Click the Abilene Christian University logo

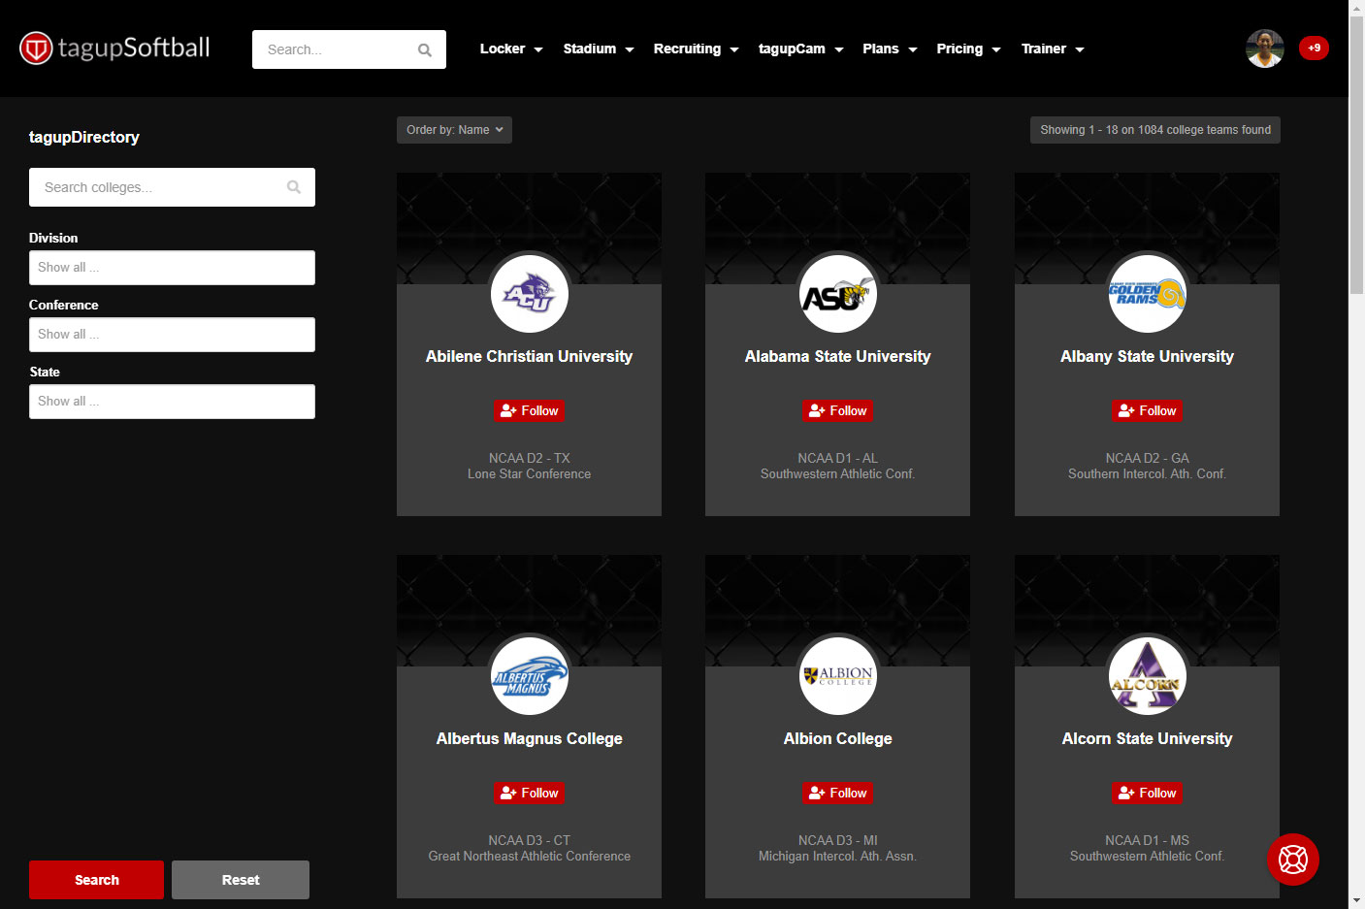click(x=529, y=293)
